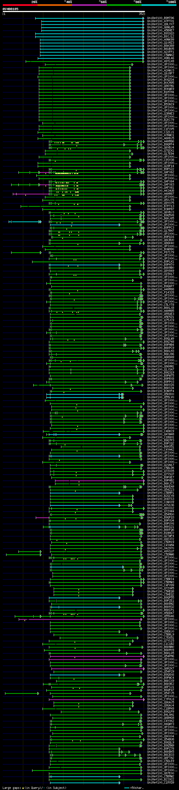Select the UniRef100_B6UB05 label
179x790 pixels.
160,49
